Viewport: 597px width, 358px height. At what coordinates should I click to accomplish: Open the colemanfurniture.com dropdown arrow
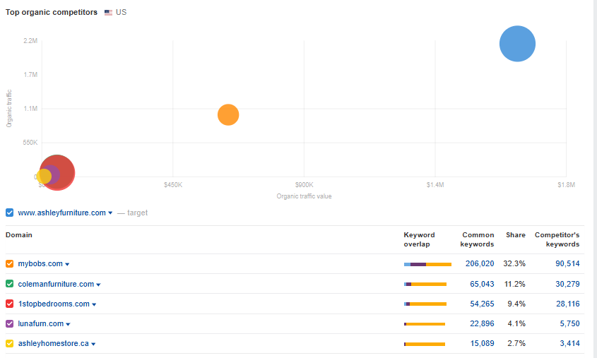pyautogui.click(x=98, y=285)
